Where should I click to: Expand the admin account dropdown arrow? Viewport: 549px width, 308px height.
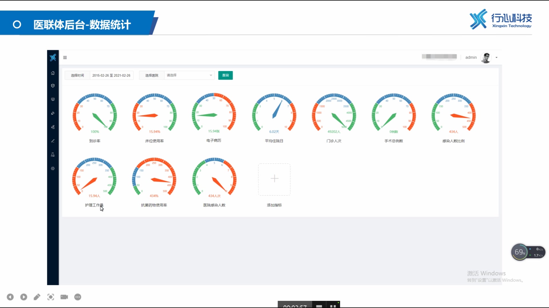point(496,58)
